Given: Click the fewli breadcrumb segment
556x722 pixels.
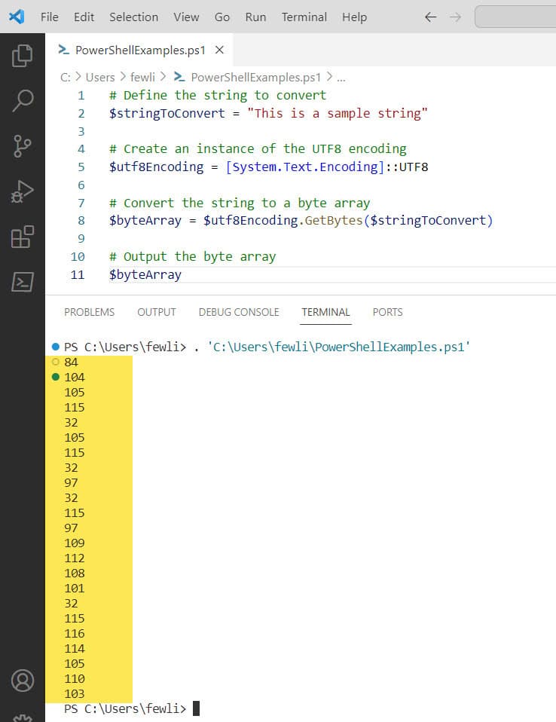Looking at the screenshot, I should point(142,77).
